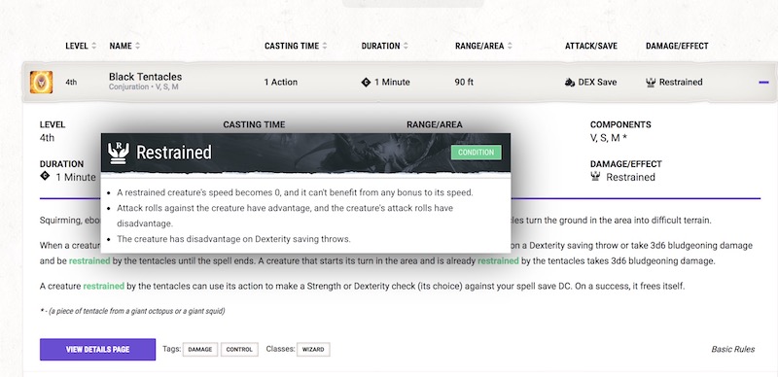The height and width of the screenshot is (377, 778).
Task: Click the DAMAGE/EFFECT column header
Action: 677,46
